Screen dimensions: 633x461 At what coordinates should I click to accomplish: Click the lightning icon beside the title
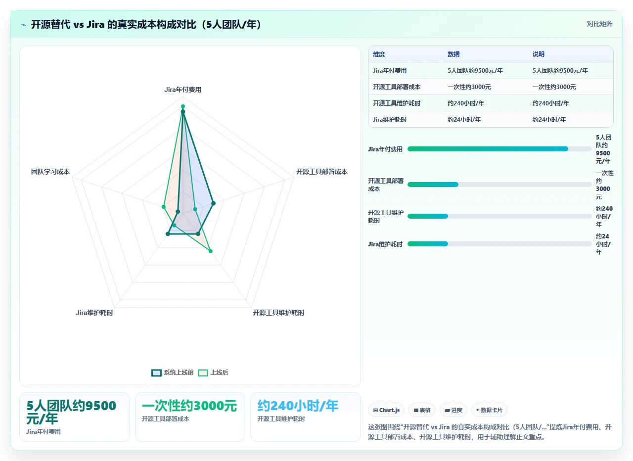[23, 24]
